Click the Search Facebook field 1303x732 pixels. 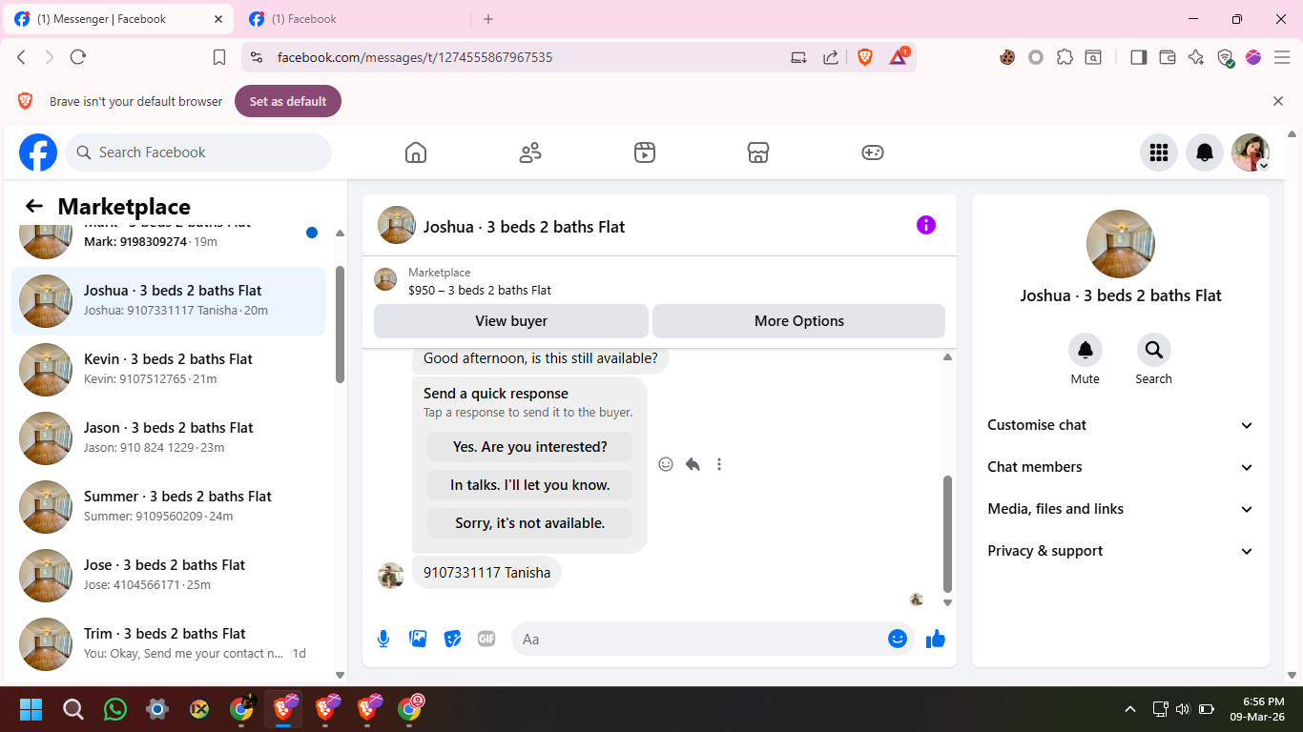tap(198, 152)
